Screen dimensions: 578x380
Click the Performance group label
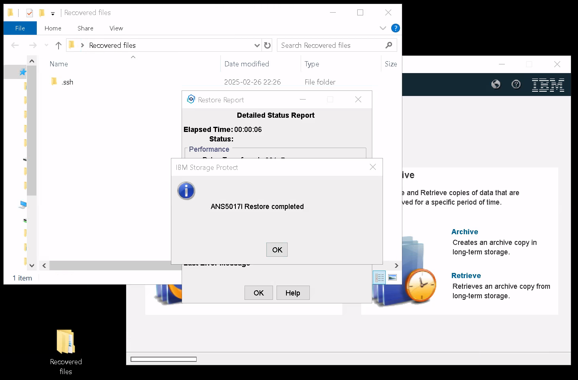click(209, 149)
